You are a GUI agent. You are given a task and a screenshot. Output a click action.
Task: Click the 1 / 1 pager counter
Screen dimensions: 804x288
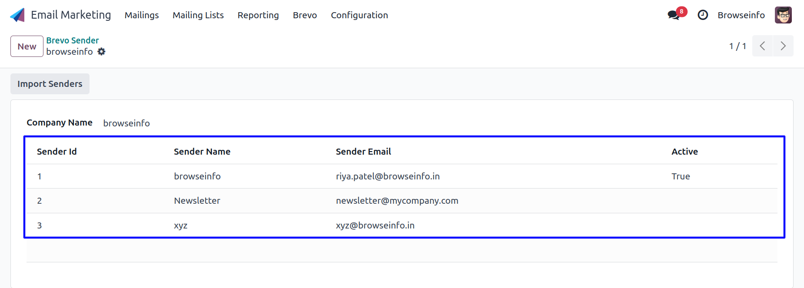738,46
